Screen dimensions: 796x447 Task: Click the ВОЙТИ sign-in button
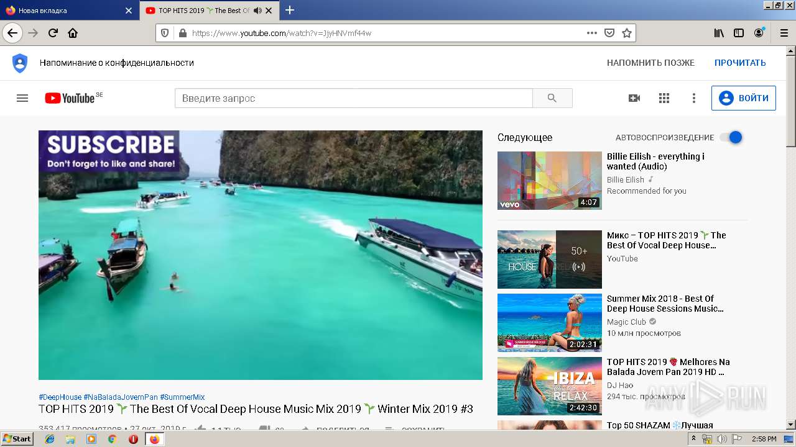tap(744, 98)
